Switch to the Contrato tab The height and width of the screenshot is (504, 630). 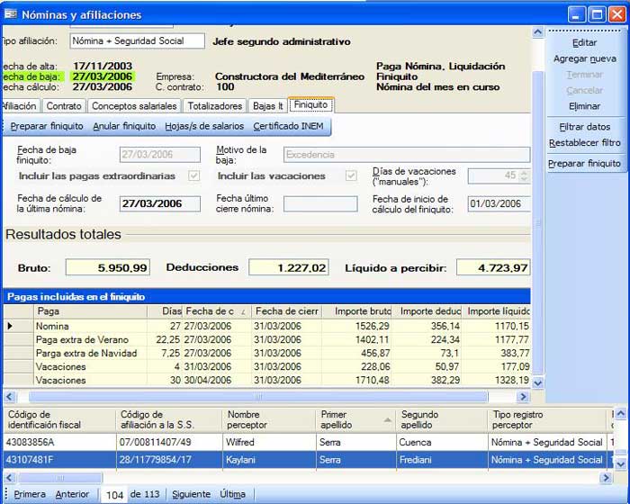click(64, 106)
